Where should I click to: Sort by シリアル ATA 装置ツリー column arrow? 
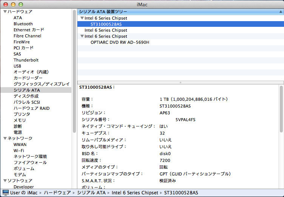tap(281, 12)
